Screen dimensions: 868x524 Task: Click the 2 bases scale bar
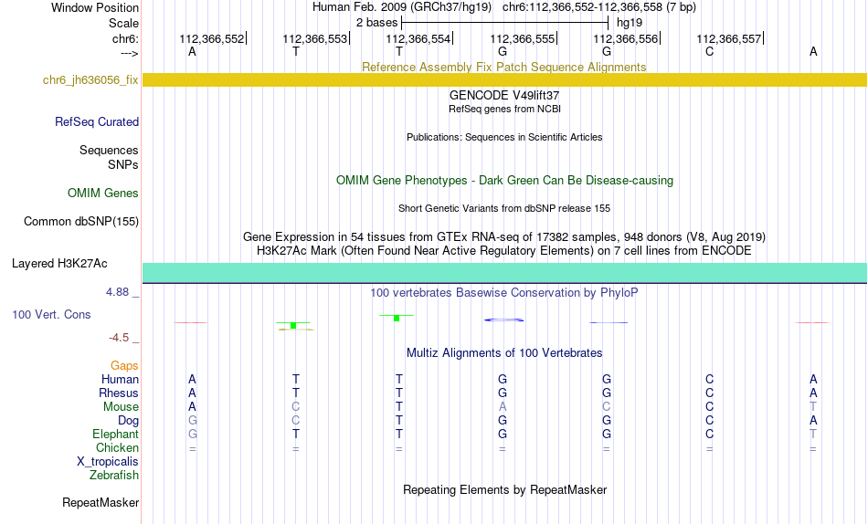point(505,23)
